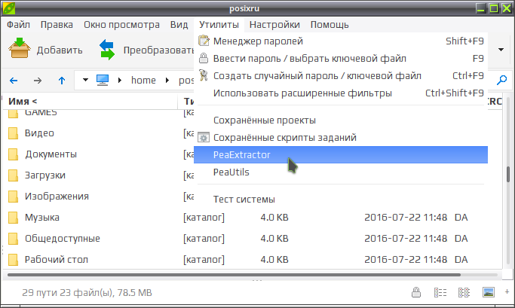Open the Окно просмотра menu
This screenshot has width=515, height=308.
pos(121,25)
